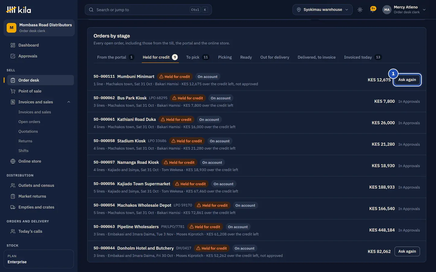Screen dimensions: 436x272
Task: Click the search magnifier icon
Action: (91, 10)
